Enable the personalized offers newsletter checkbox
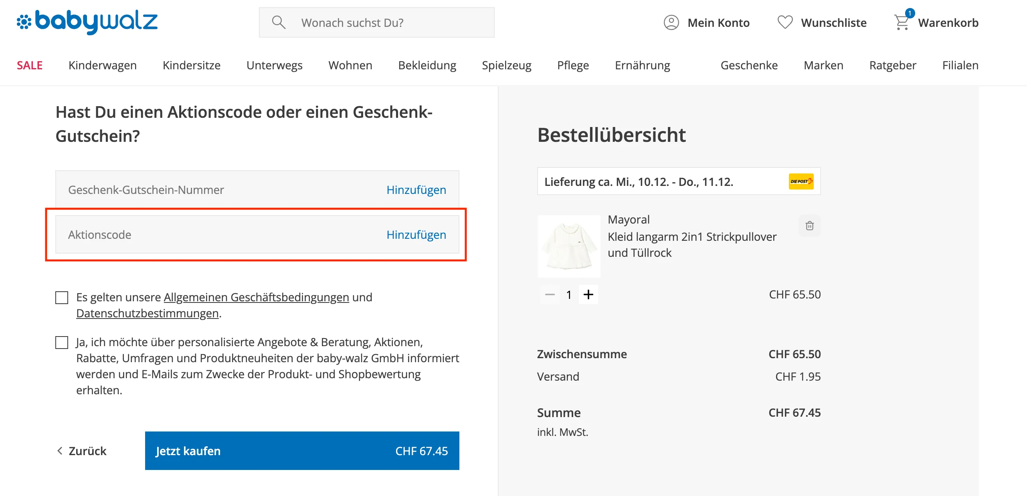The height and width of the screenshot is (496, 1027). pos(61,343)
